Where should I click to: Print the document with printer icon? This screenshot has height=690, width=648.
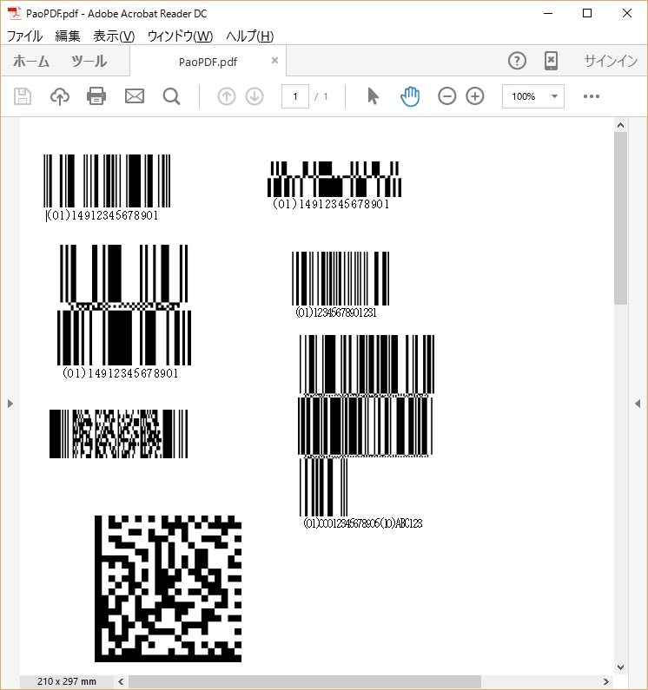point(96,96)
